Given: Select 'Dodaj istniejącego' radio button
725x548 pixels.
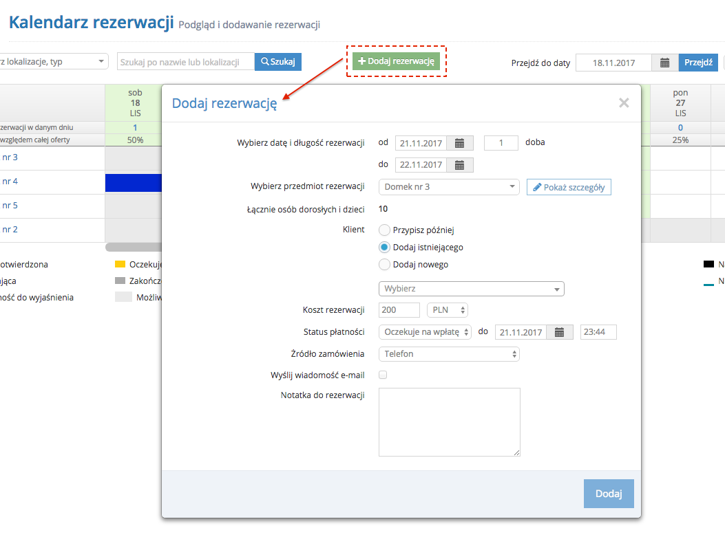Looking at the screenshot, I should [x=385, y=248].
